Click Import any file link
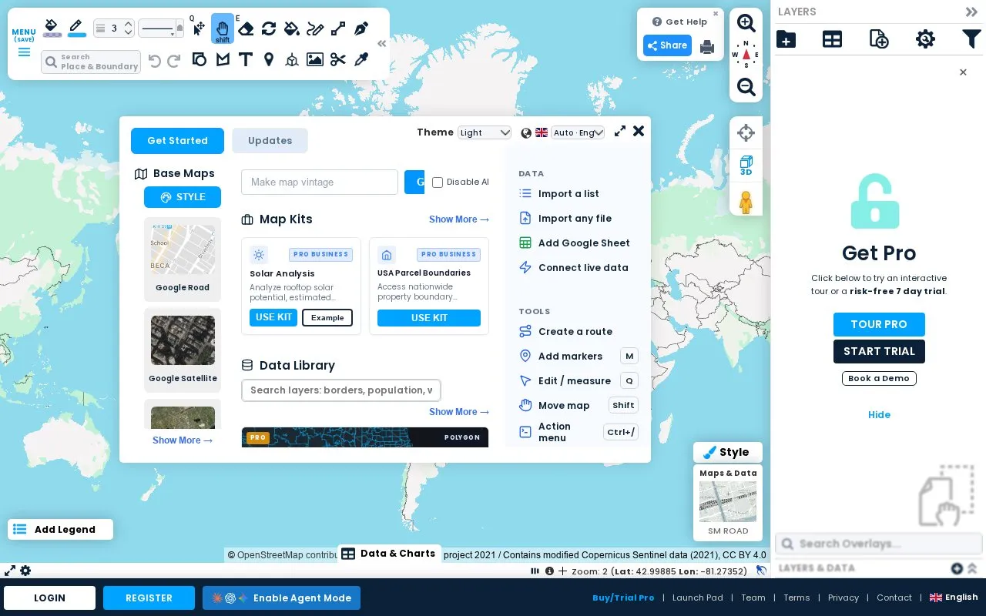The height and width of the screenshot is (616, 986). [x=575, y=219]
